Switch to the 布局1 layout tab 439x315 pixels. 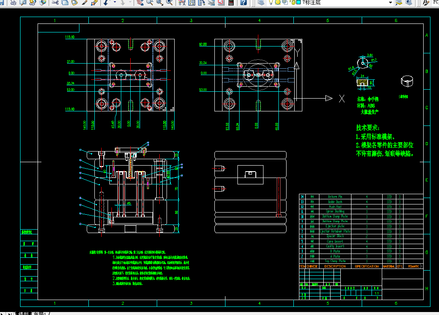39,313
